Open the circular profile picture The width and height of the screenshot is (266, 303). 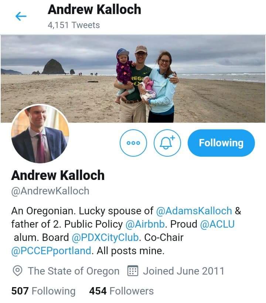tap(40, 134)
